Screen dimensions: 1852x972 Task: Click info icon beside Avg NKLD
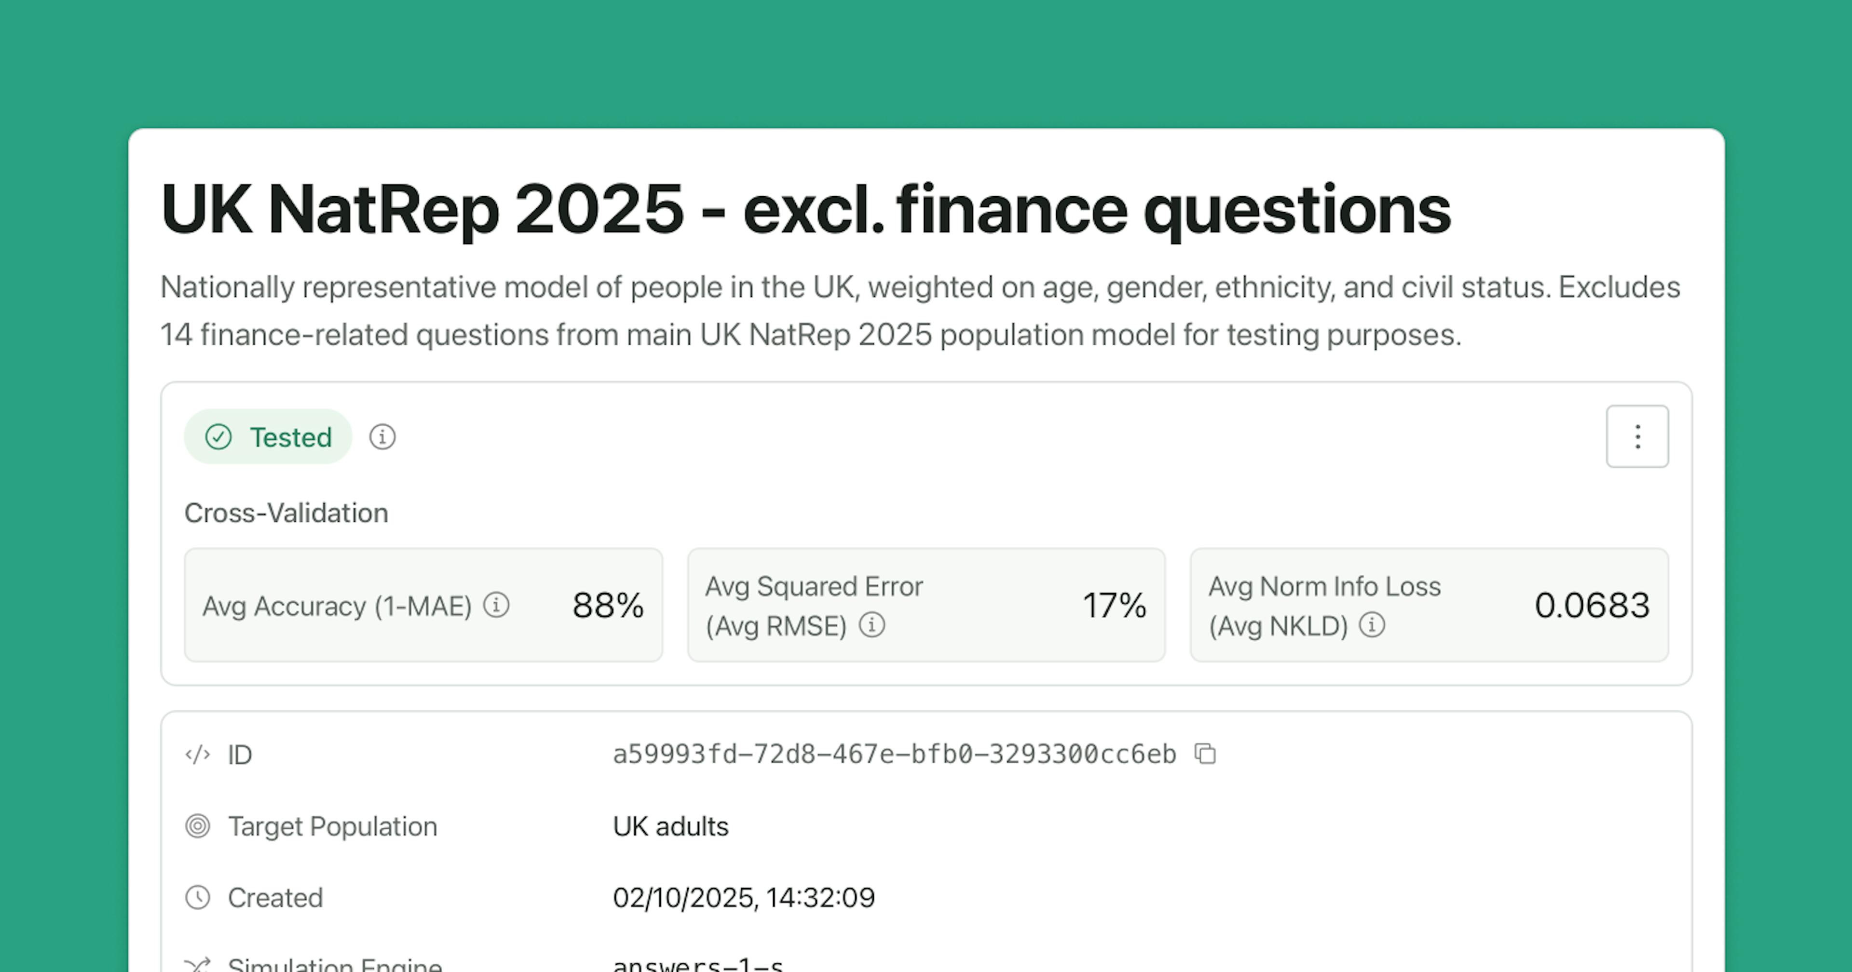1372,625
